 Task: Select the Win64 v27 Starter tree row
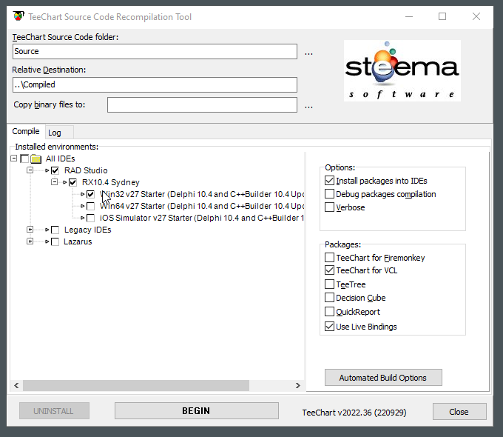coord(201,207)
